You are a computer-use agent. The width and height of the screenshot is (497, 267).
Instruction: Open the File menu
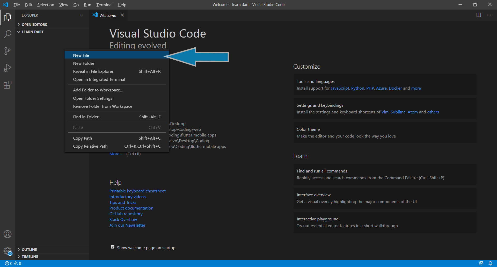pos(17,5)
